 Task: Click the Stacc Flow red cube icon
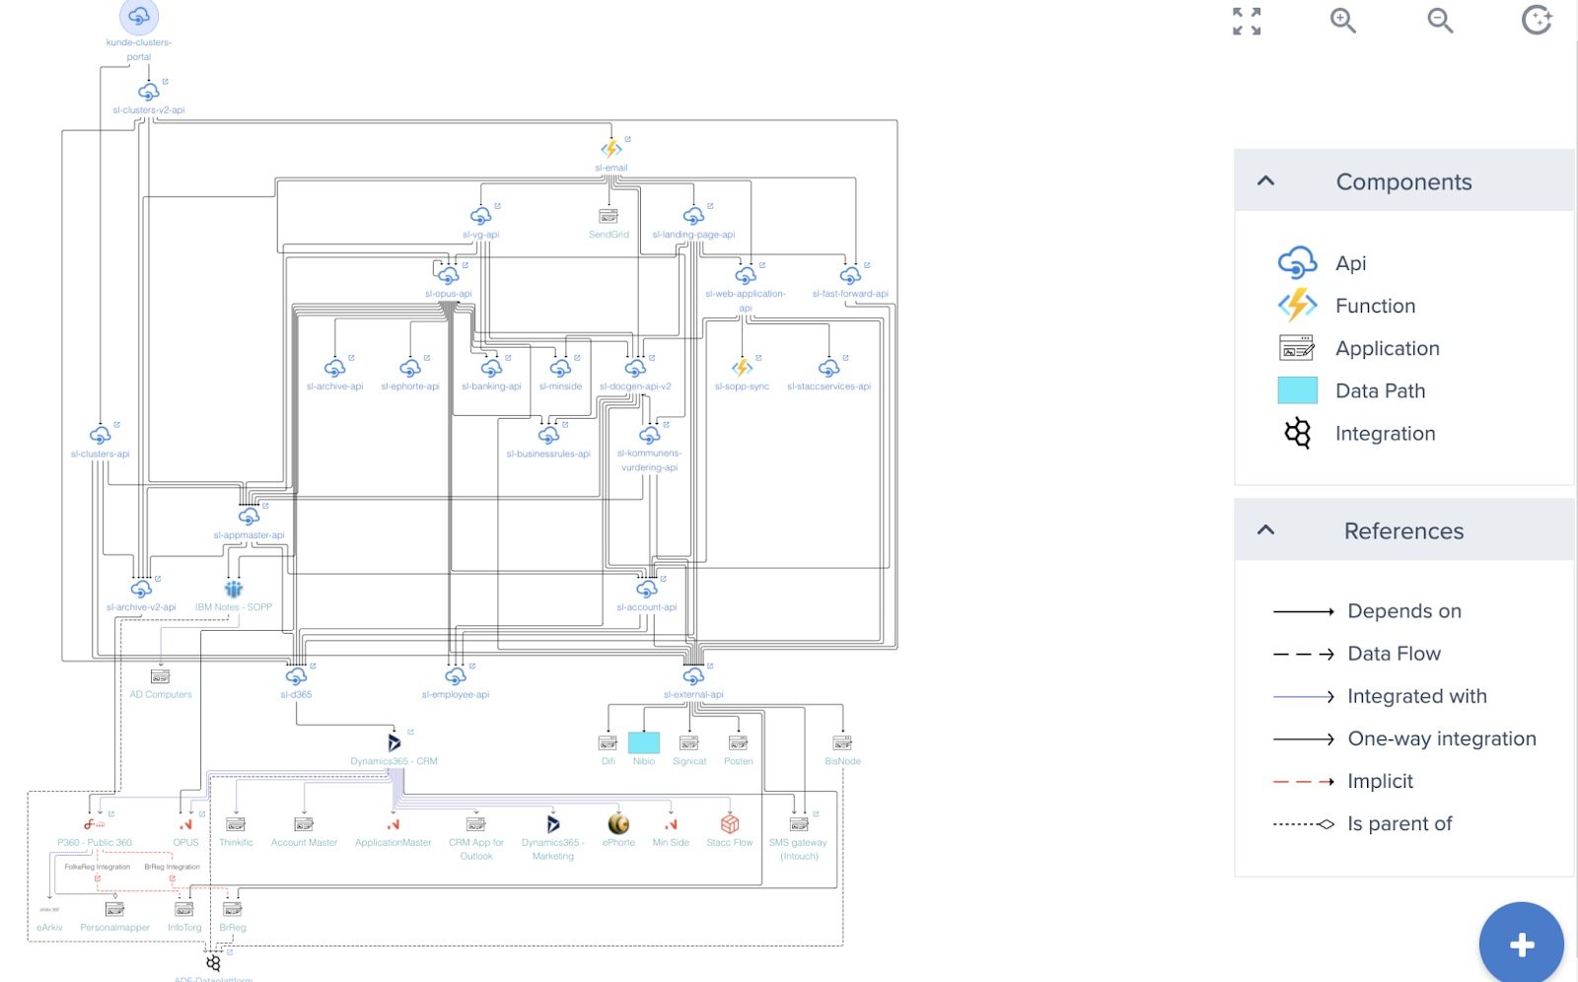(x=729, y=822)
